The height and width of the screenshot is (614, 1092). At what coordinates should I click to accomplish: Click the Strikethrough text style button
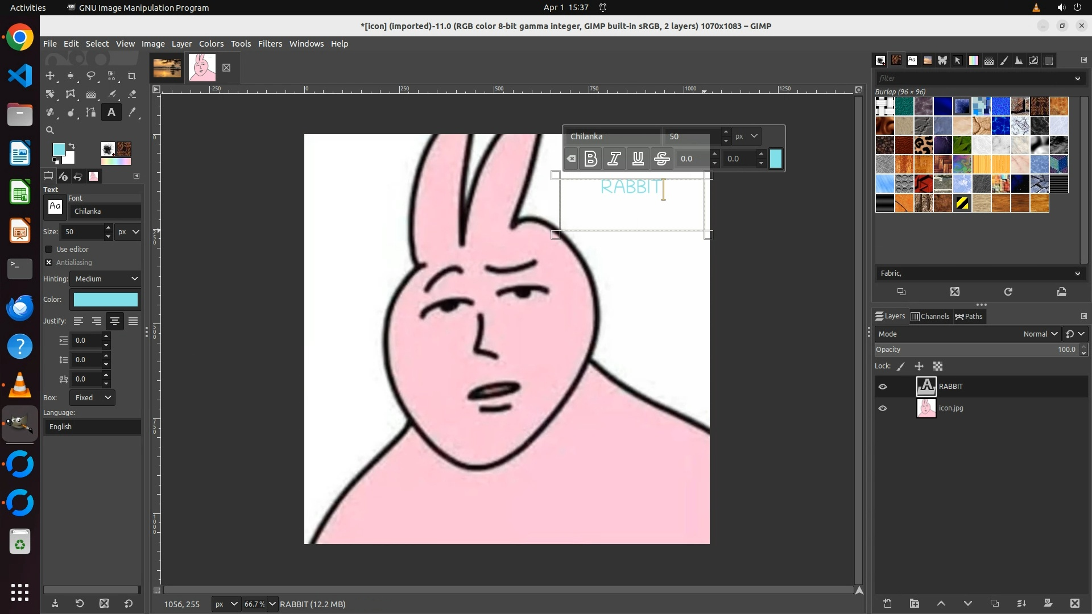661,159
